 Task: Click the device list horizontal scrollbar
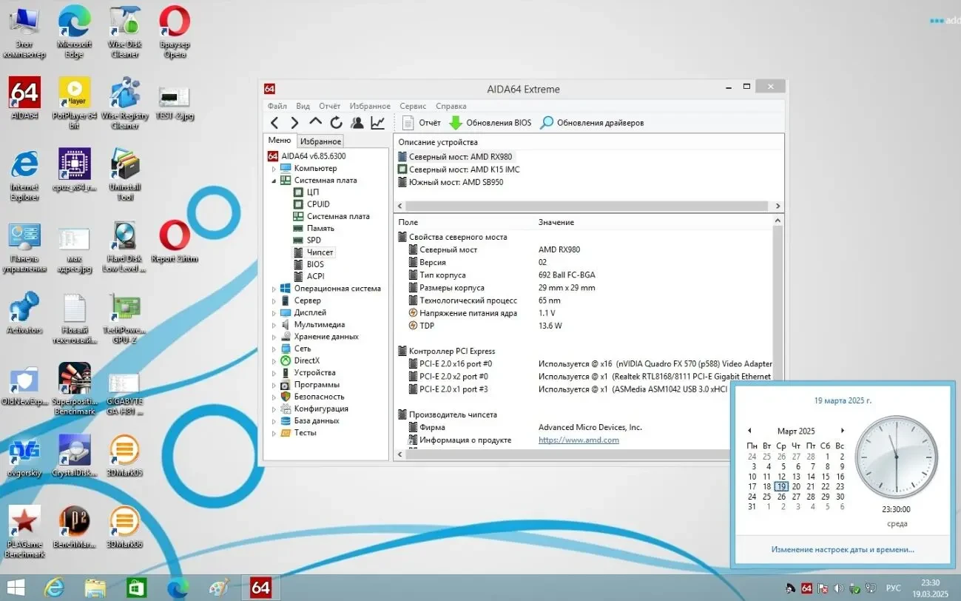590,207
